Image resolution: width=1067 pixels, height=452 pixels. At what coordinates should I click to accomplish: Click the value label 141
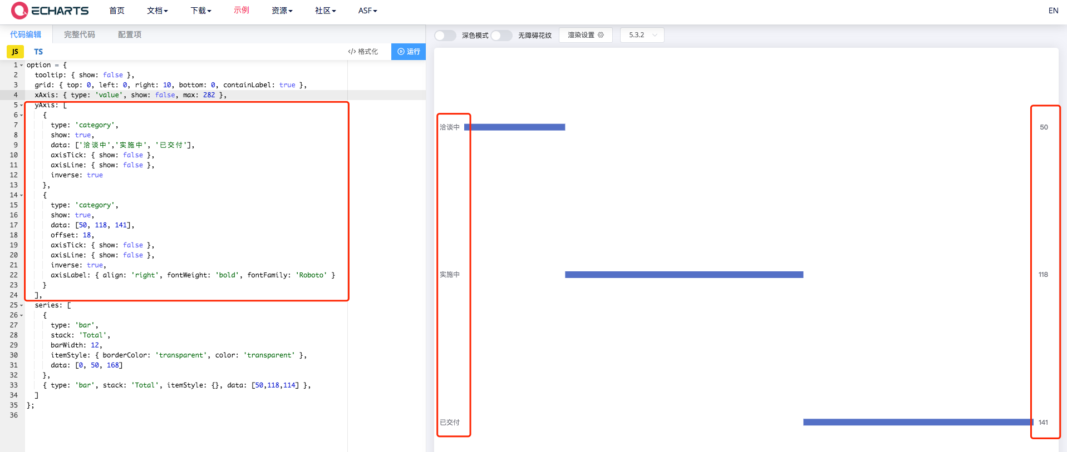1043,423
